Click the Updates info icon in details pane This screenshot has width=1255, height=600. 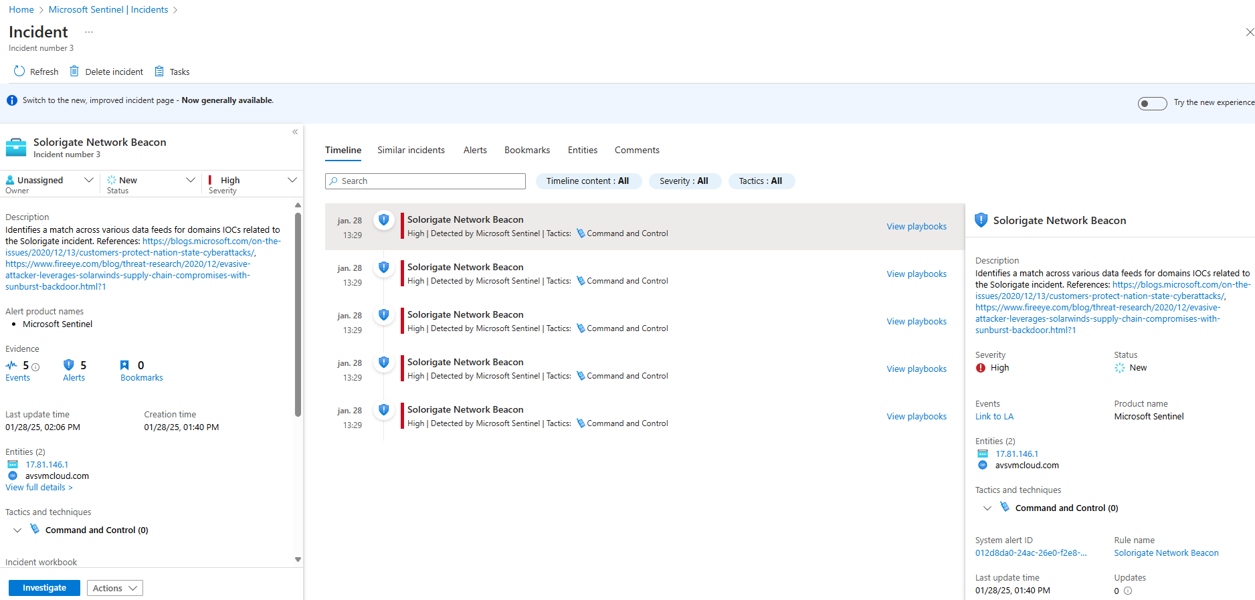tap(1128, 591)
